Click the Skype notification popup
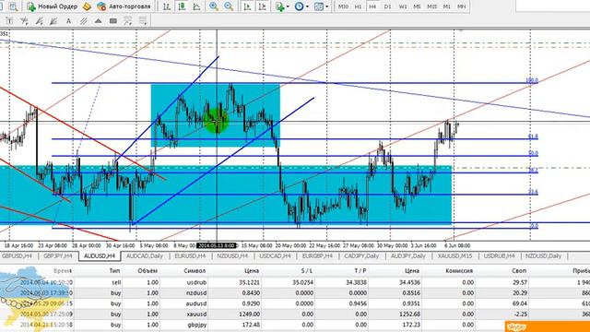 [x=547, y=326]
